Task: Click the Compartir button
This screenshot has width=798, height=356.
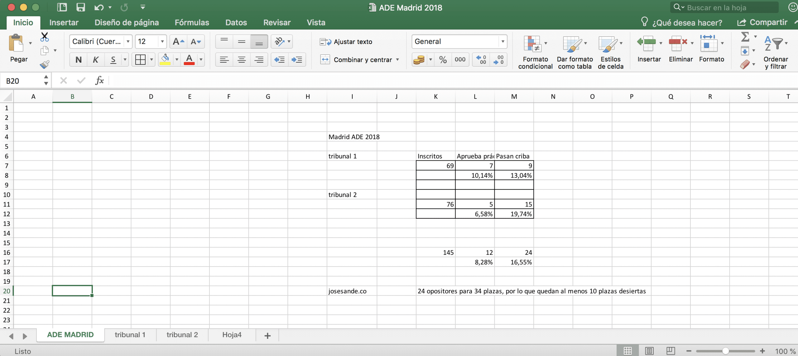Action: pos(762,22)
